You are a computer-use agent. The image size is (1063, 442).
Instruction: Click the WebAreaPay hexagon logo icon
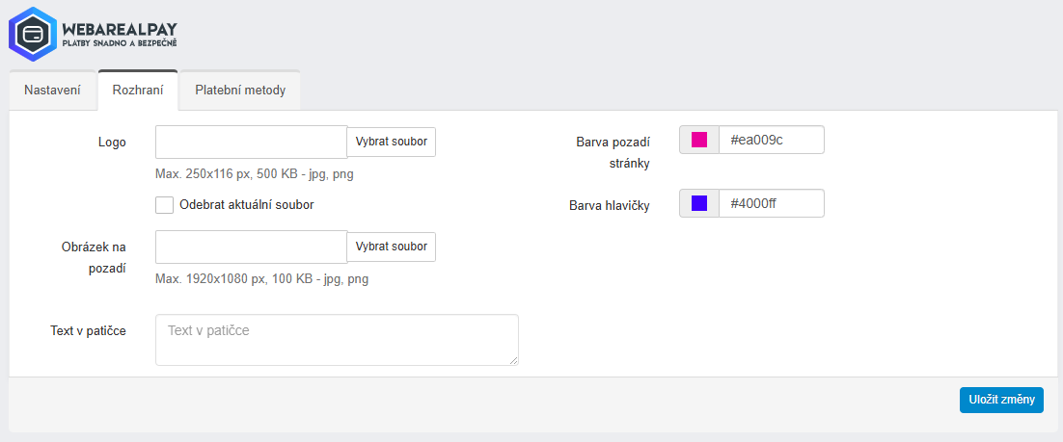[32, 33]
